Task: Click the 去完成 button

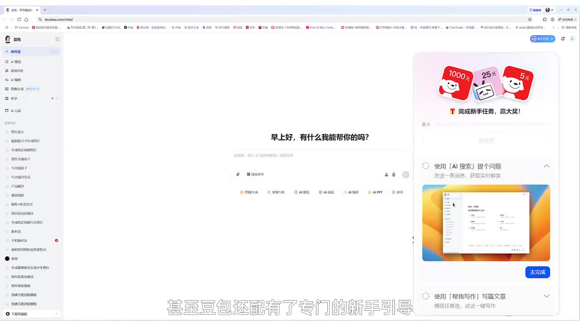Action: pyautogui.click(x=537, y=272)
